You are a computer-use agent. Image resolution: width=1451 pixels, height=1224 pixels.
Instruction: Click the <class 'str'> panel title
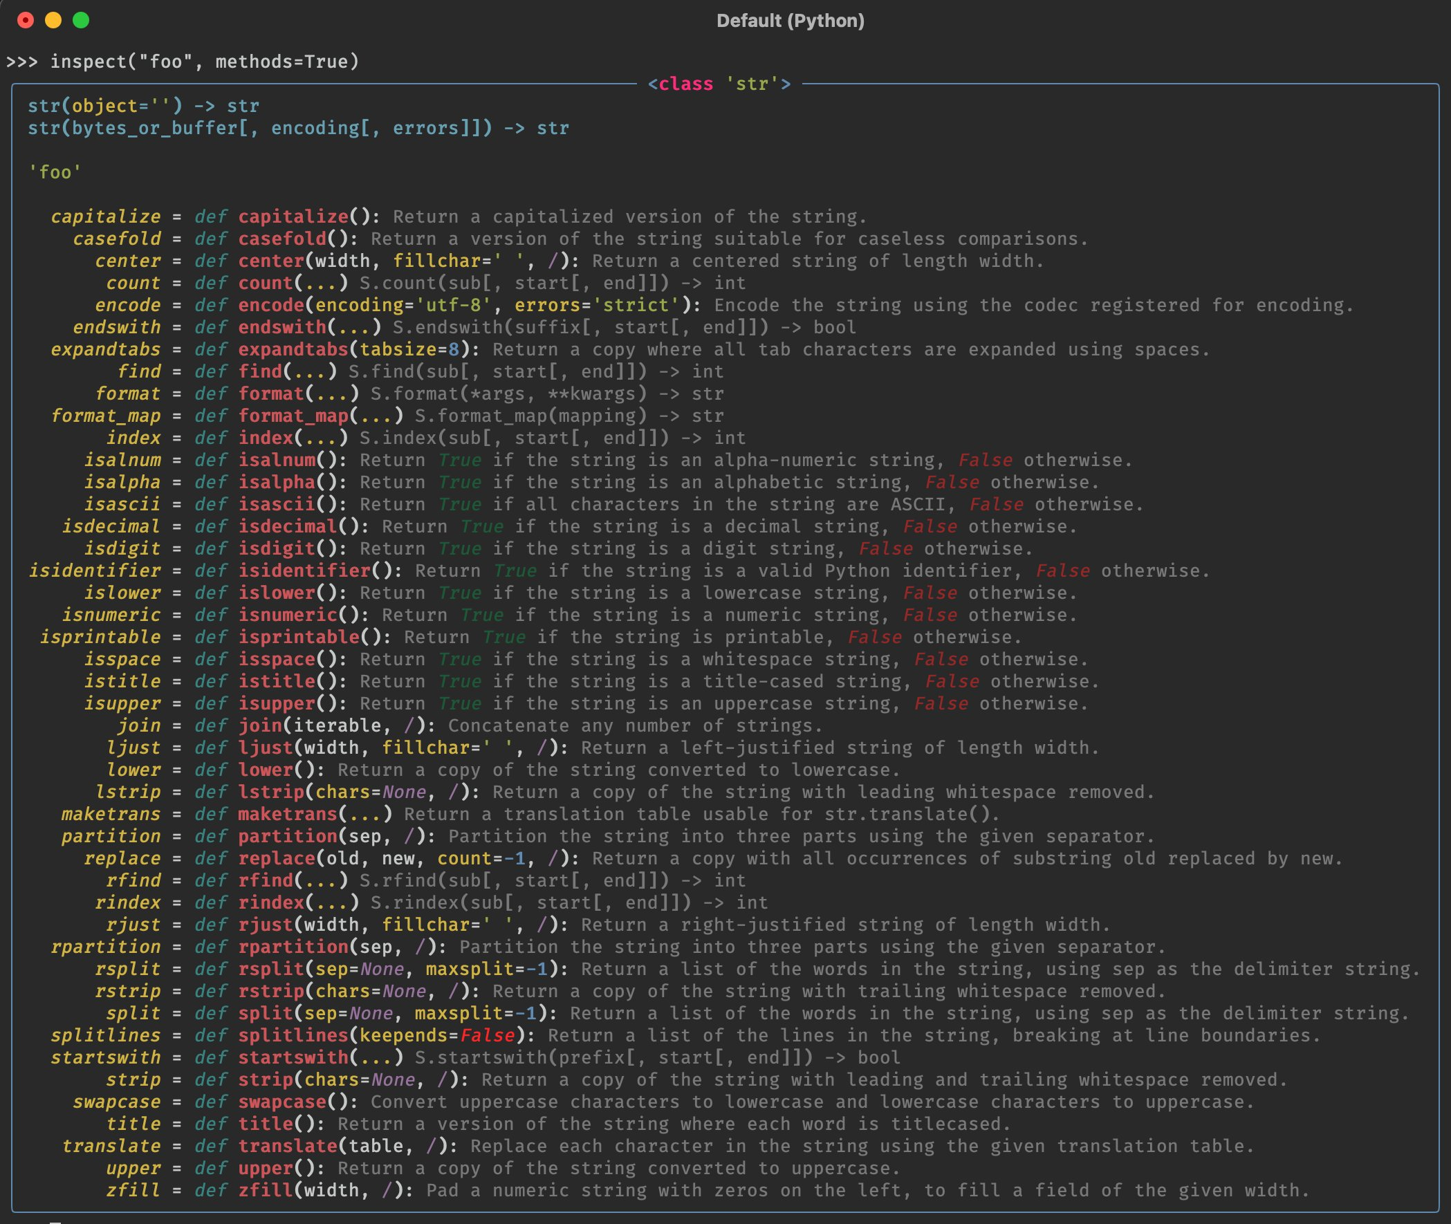pos(719,84)
